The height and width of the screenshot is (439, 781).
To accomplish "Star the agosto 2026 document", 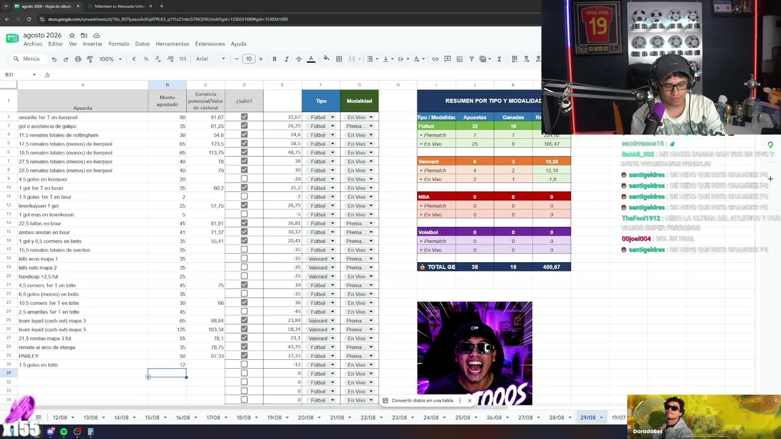I will click(72, 35).
